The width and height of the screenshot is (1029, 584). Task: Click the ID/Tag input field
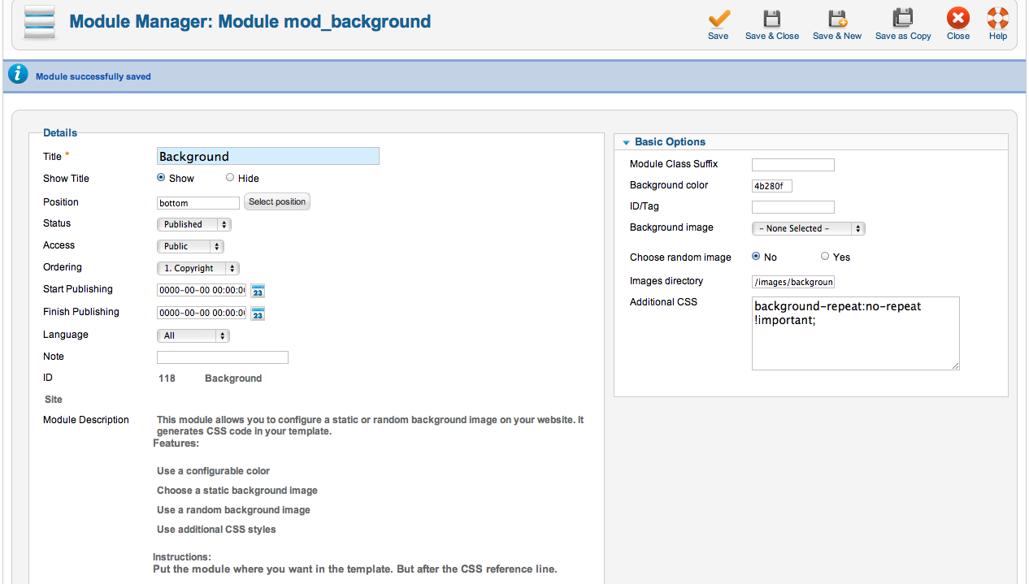click(793, 207)
